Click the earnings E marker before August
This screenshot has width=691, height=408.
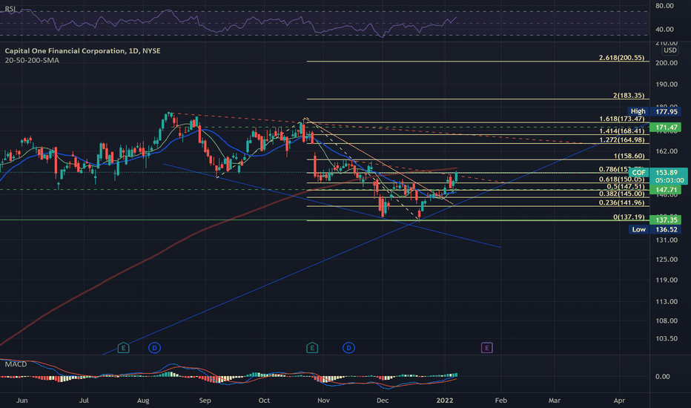tap(123, 348)
